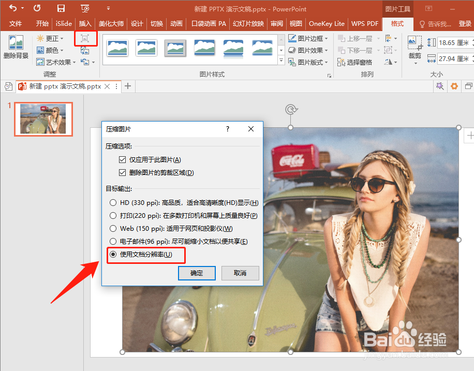Close the Compress Pictures dialog
Image resolution: width=474 pixels, height=371 pixels.
[251, 129]
